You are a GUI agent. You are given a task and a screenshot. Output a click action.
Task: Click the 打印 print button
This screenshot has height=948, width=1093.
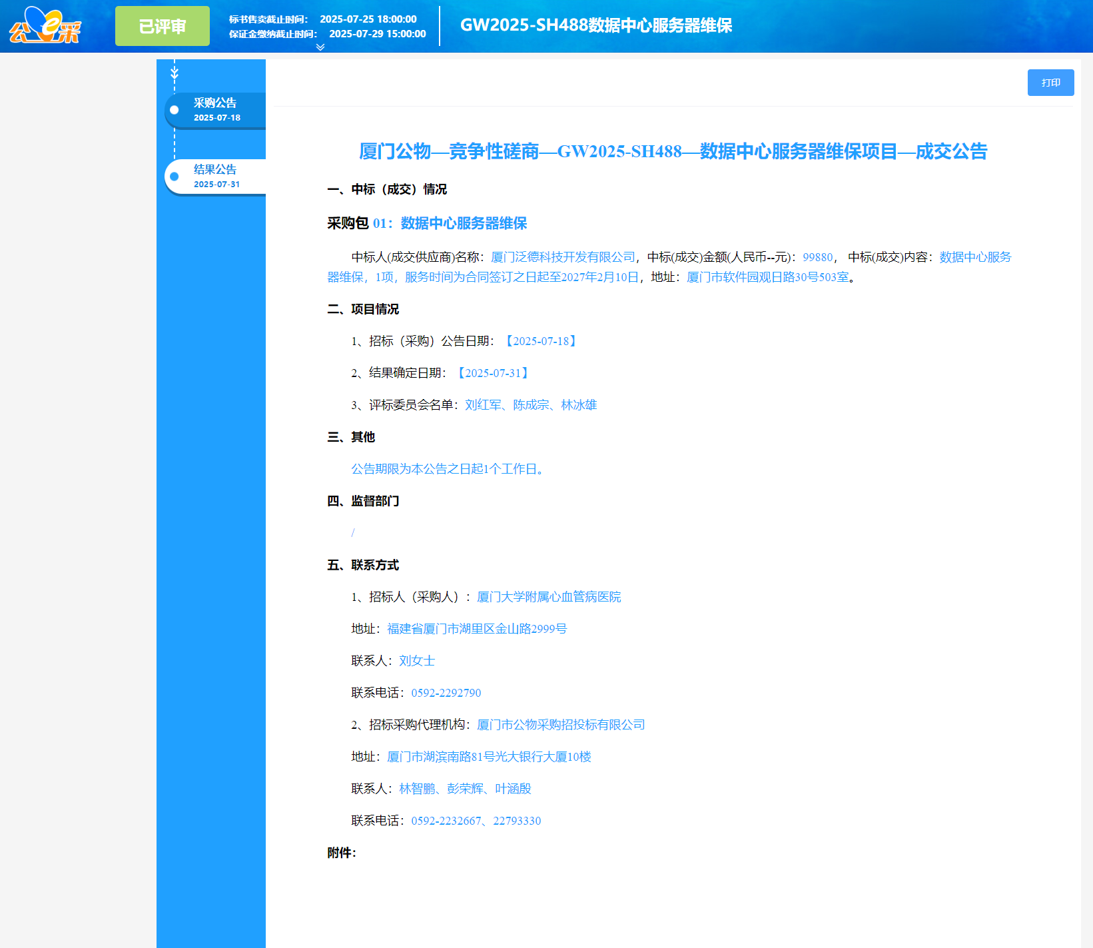point(1050,82)
